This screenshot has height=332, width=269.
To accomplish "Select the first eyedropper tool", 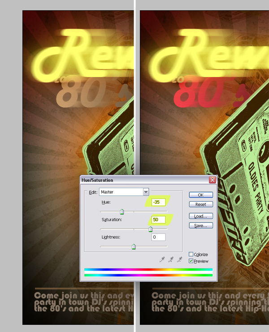I will click(163, 259).
